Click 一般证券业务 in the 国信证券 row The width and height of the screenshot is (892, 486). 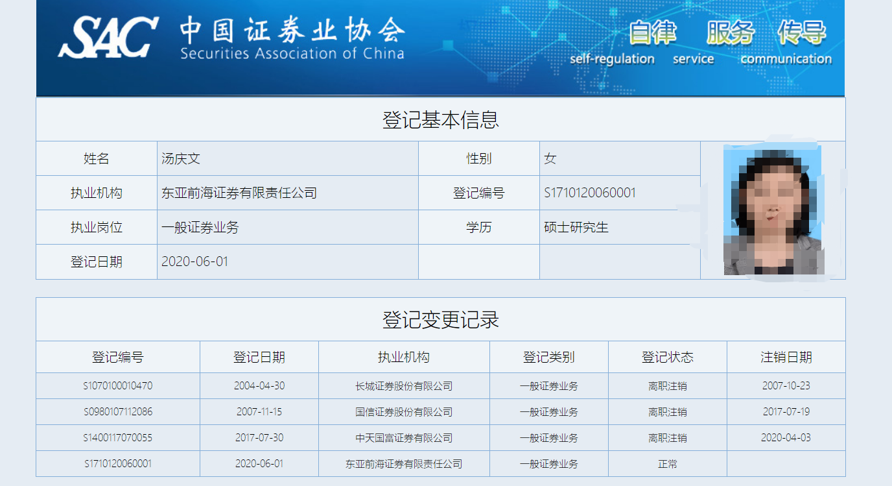(549, 412)
